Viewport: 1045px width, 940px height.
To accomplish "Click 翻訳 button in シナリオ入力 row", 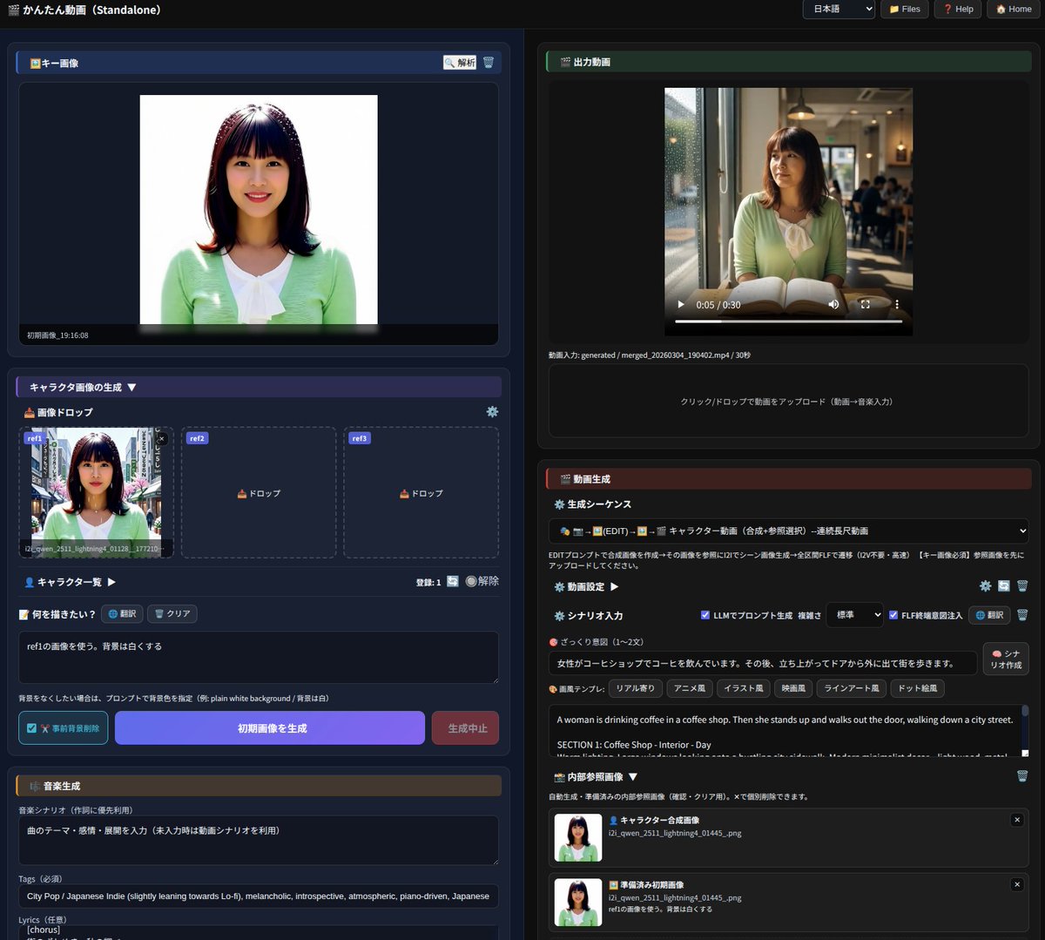I will click(989, 615).
